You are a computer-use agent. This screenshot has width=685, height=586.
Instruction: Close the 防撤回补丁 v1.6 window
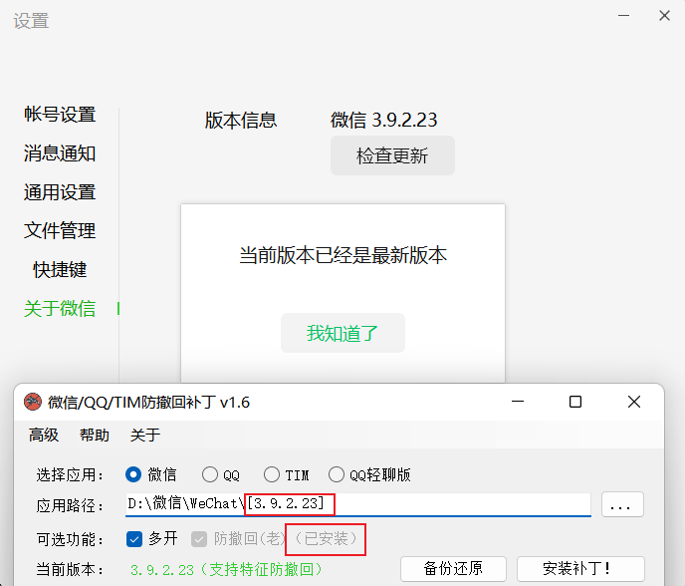634,402
